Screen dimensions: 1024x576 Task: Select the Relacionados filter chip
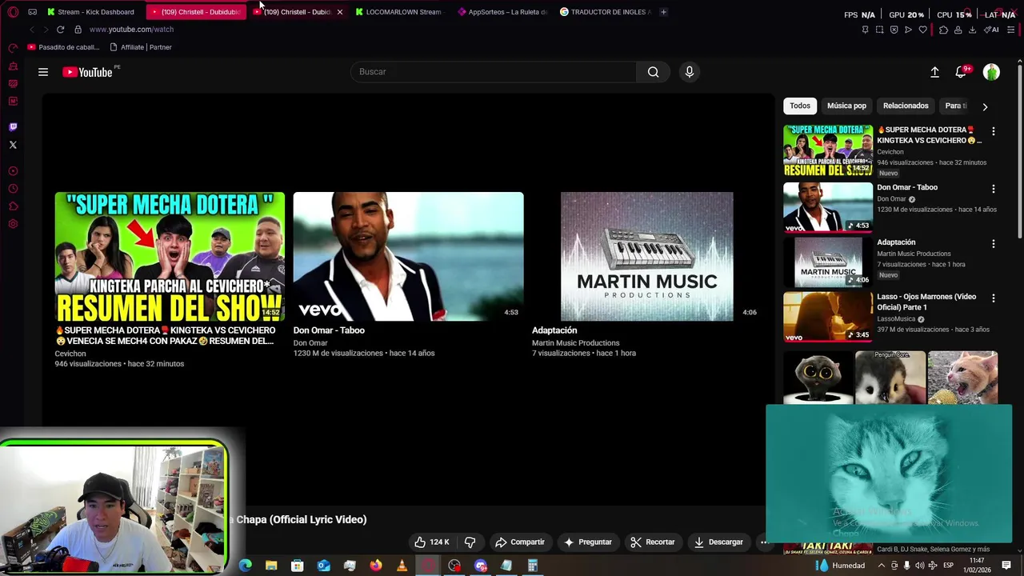point(906,106)
